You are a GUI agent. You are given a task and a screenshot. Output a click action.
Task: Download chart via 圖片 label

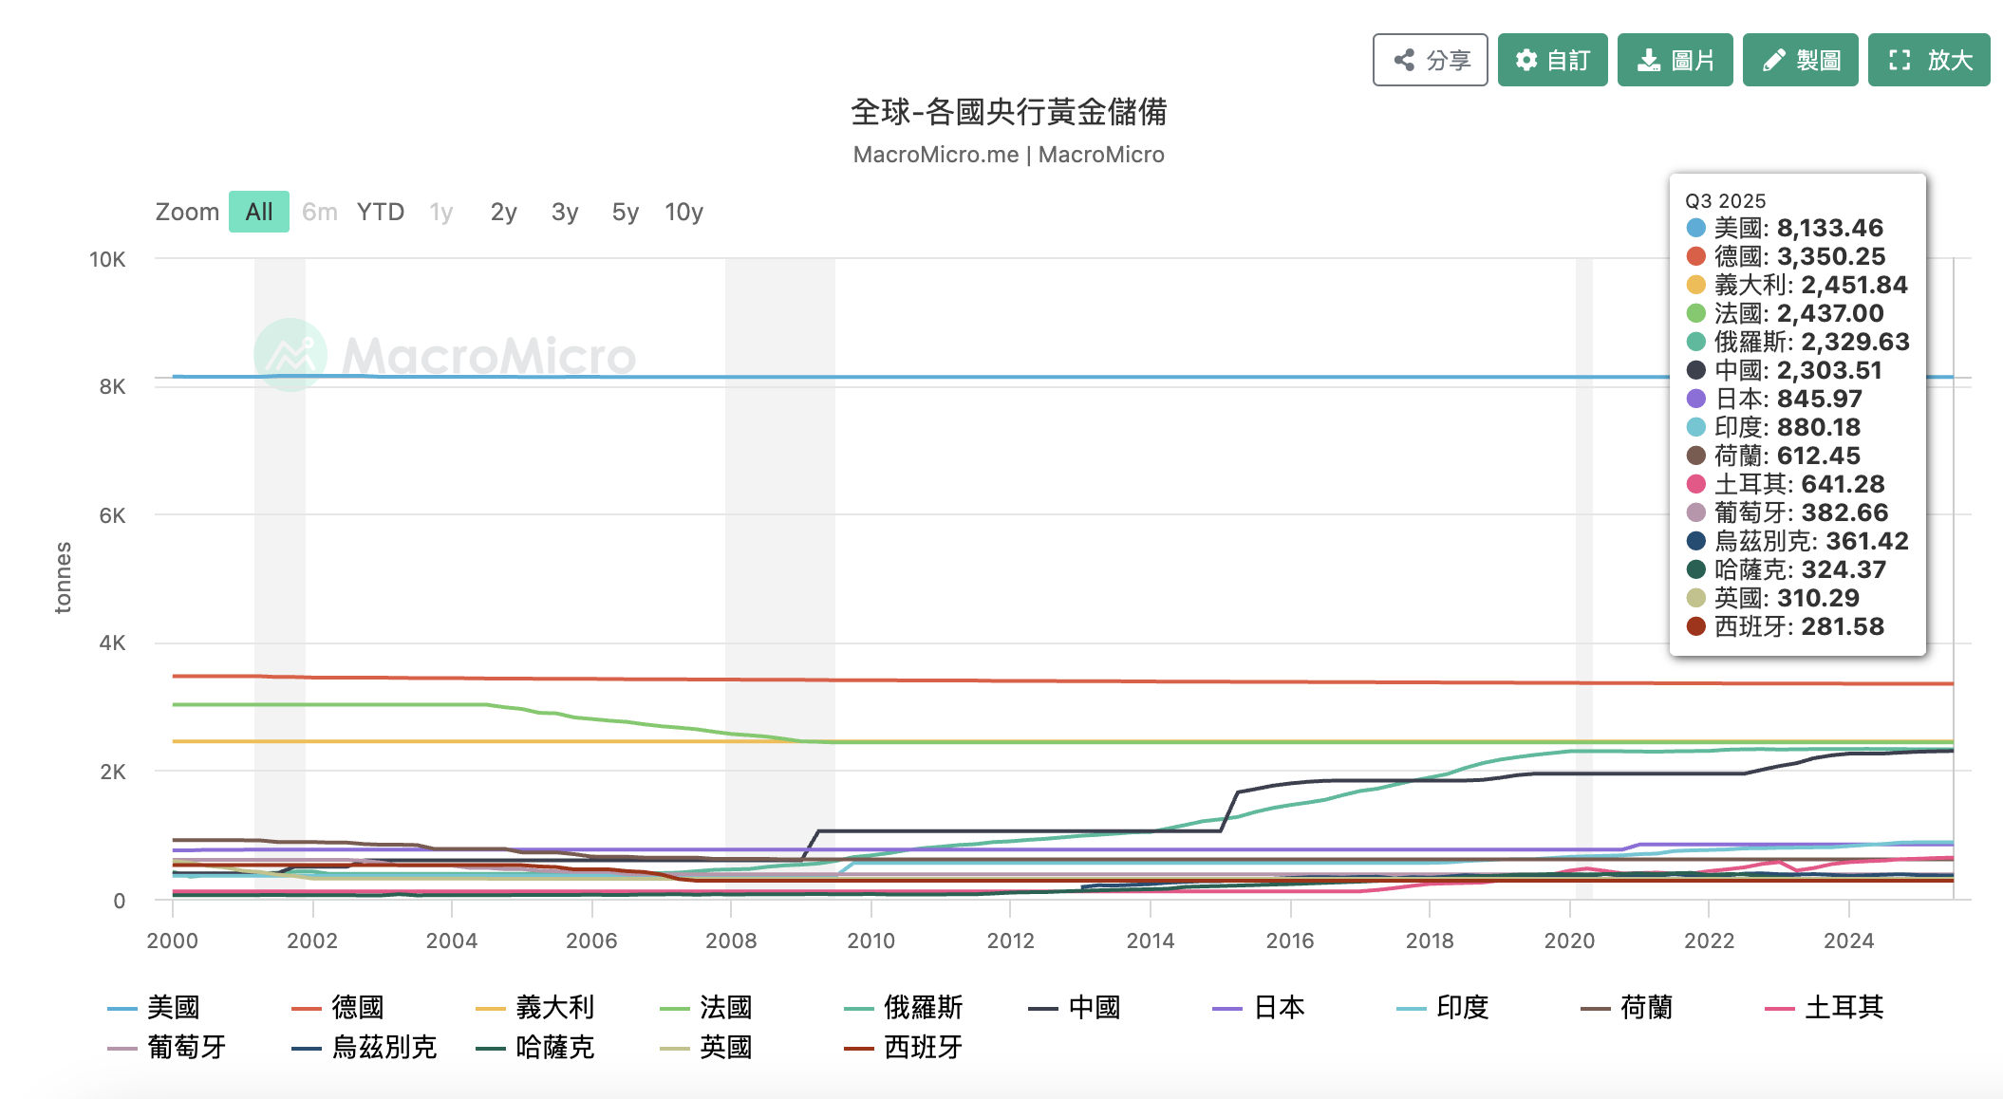pyautogui.click(x=1694, y=60)
